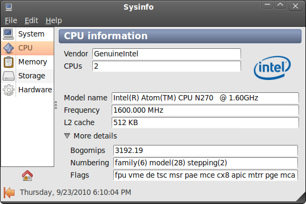Click the orange back arrow icon
This screenshot has height=204, width=306.
coord(9,193)
